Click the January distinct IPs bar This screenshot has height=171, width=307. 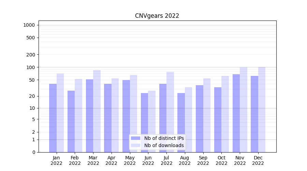(53, 118)
